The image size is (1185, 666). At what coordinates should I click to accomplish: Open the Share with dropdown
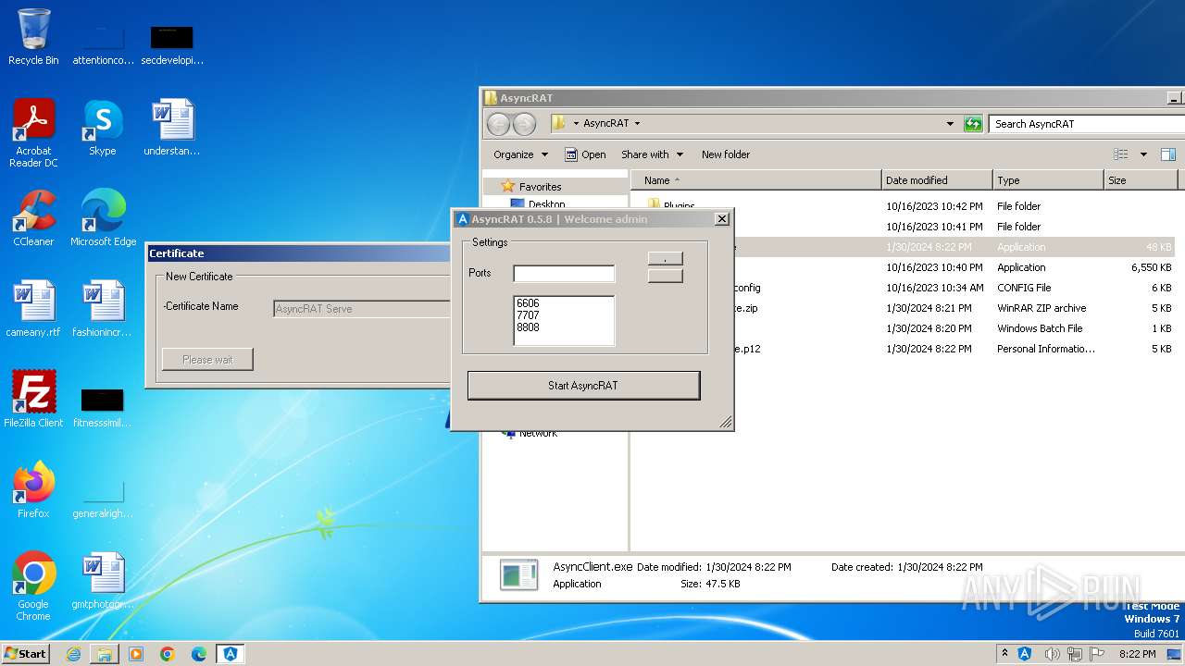652,154
